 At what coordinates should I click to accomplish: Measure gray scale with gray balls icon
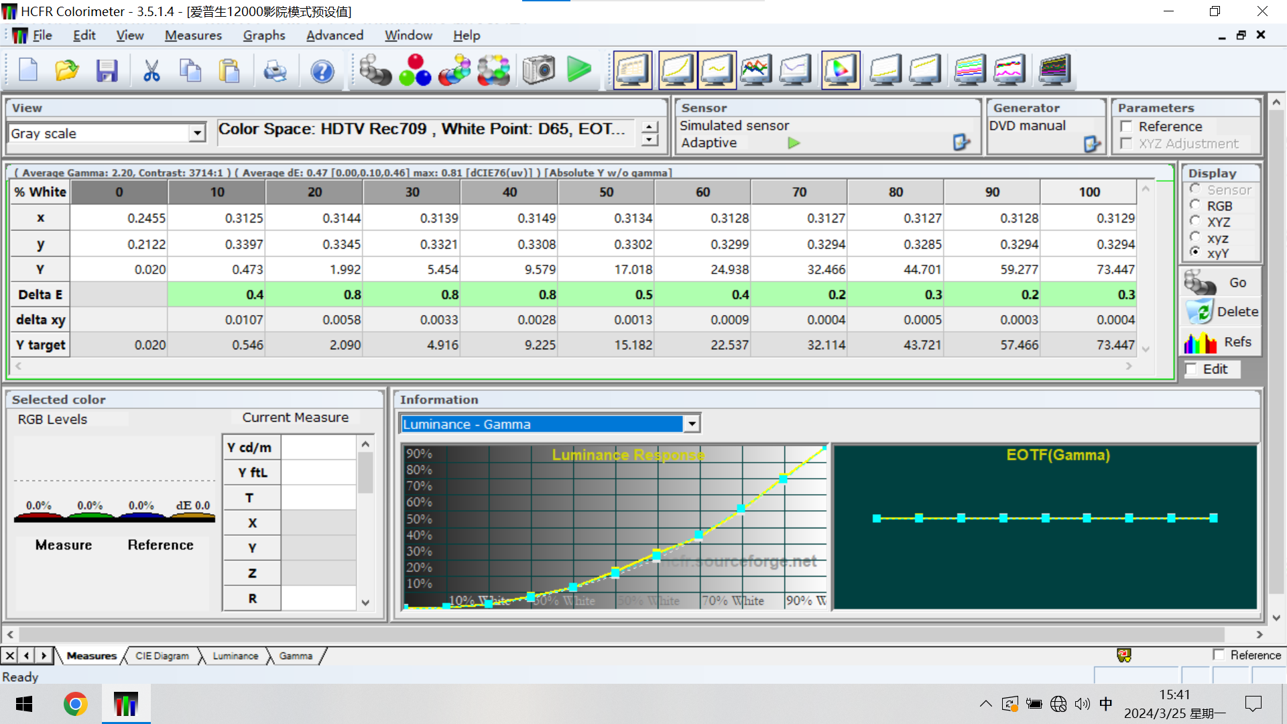point(375,70)
